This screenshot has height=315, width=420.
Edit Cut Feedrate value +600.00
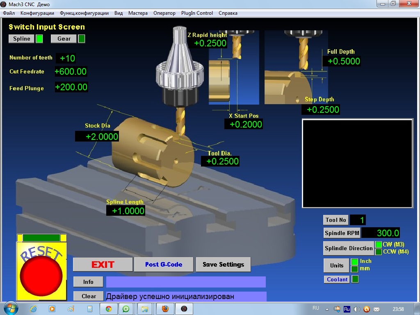[x=71, y=71]
